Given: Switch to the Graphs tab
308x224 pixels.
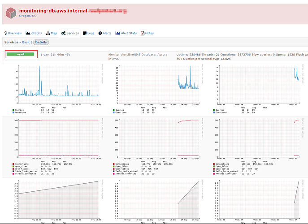Looking at the screenshot, I should tap(34, 33).
